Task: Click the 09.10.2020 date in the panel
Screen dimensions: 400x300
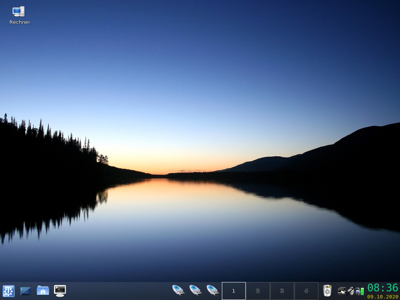Action: 383,297
